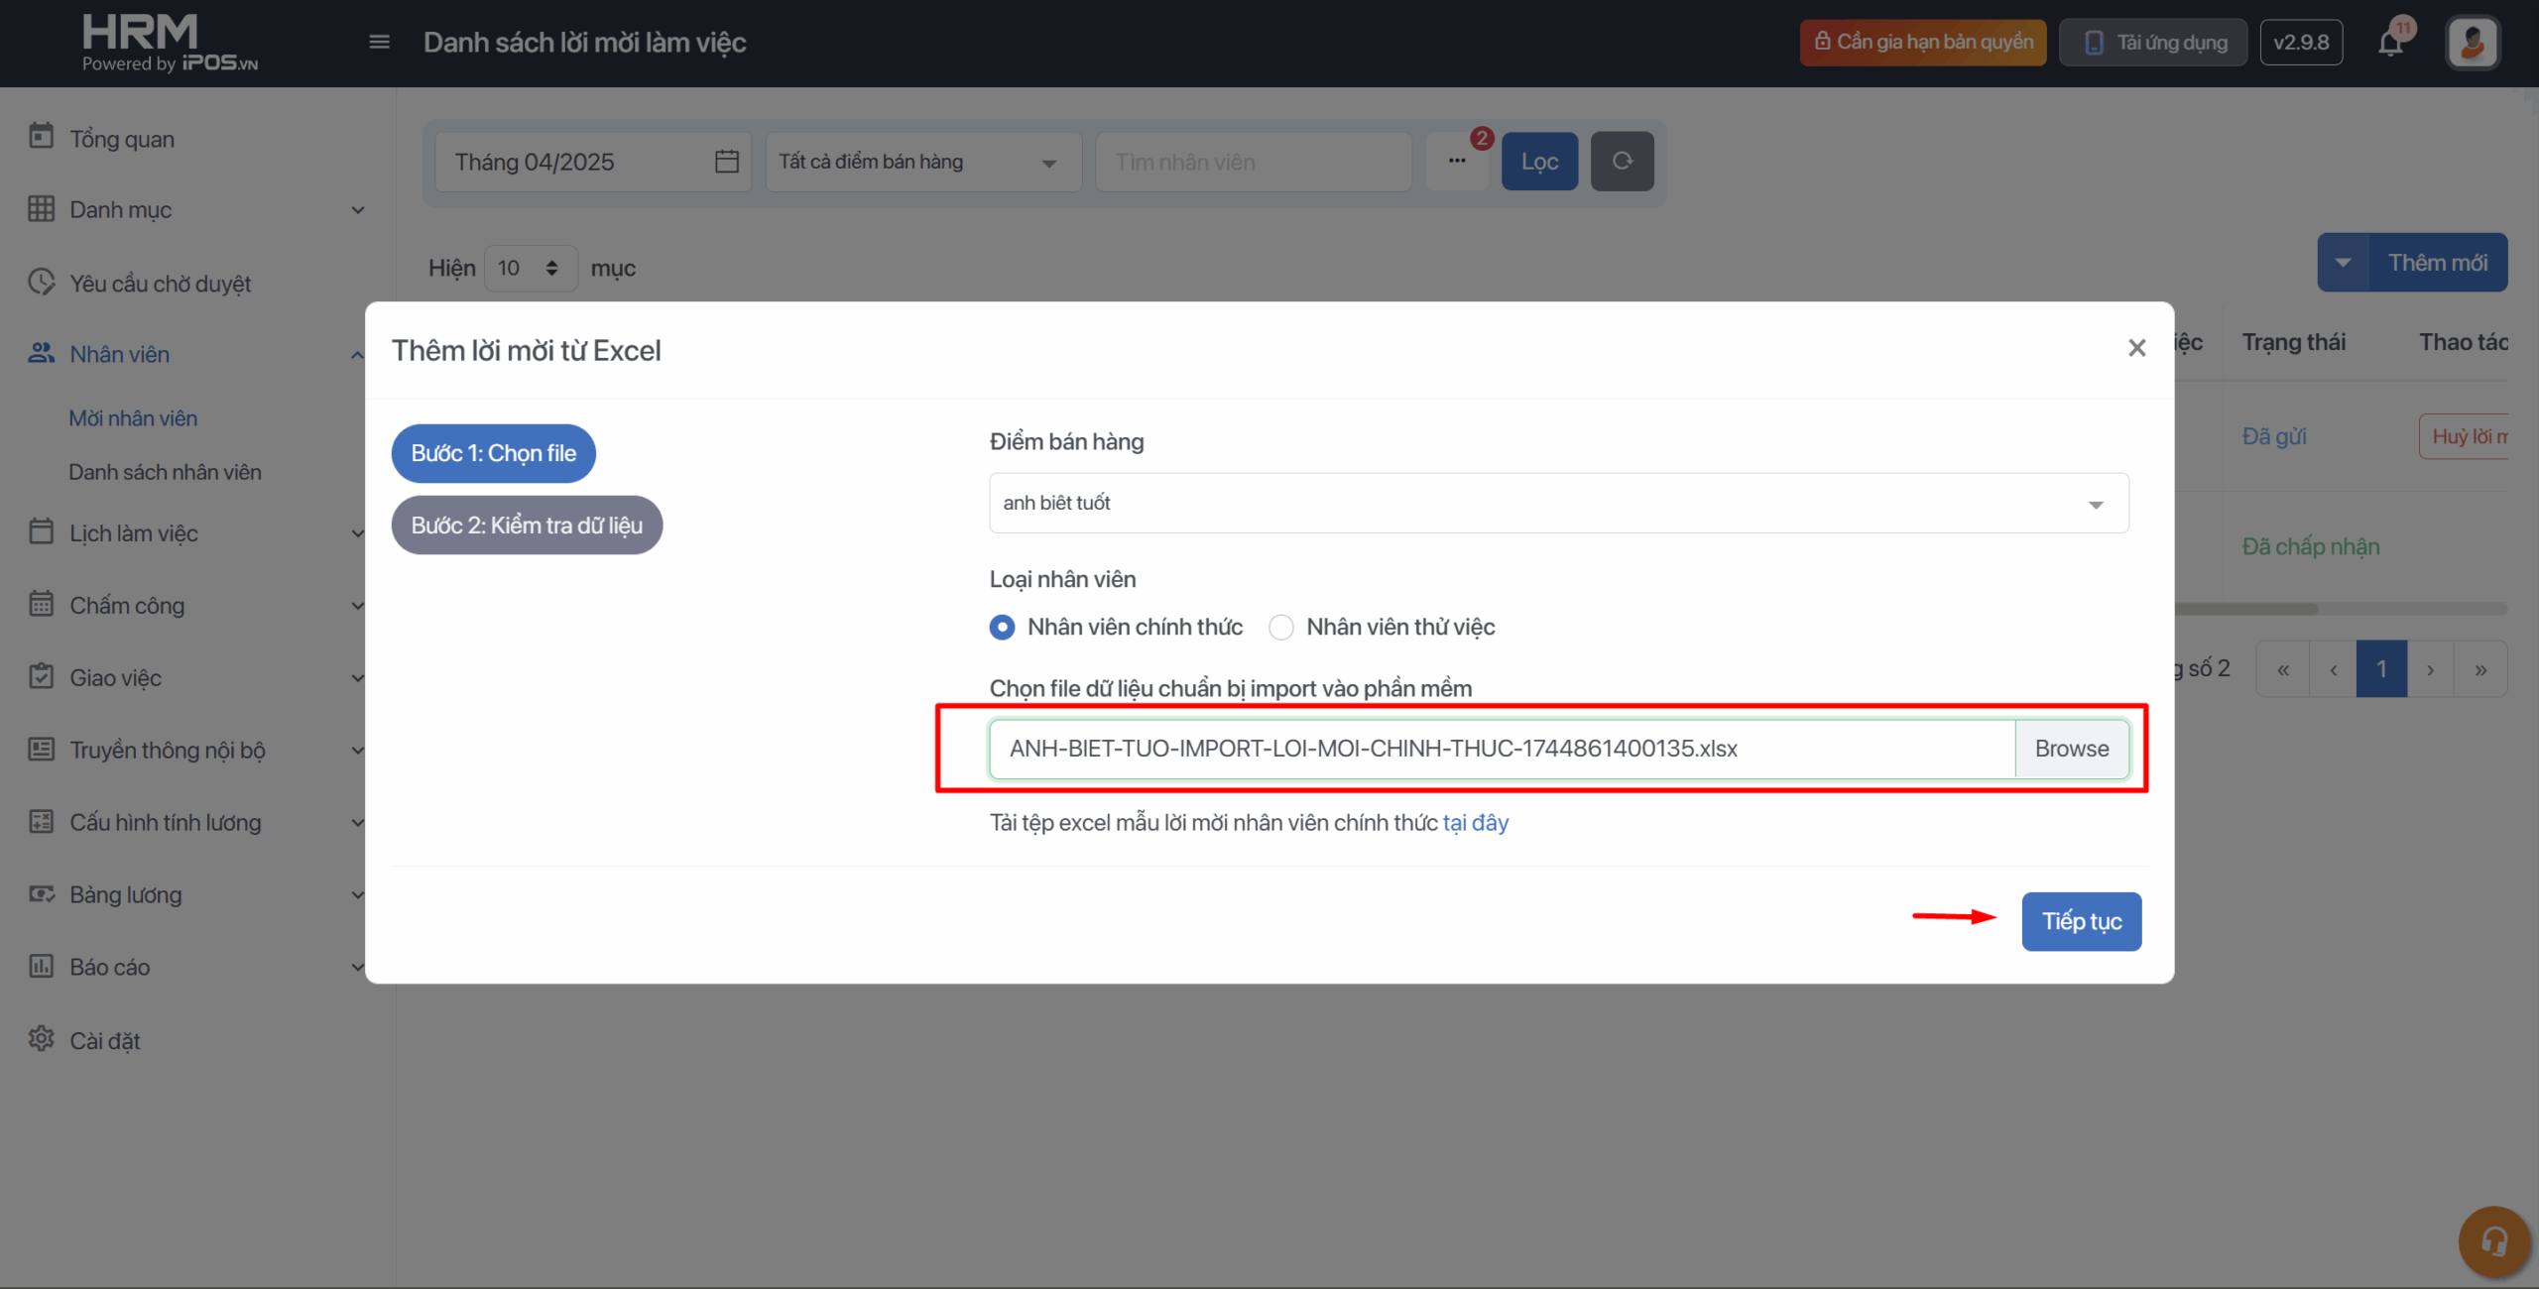Click the tại đây template link
Viewport: 2539px width, 1289px height.
coord(1475,823)
